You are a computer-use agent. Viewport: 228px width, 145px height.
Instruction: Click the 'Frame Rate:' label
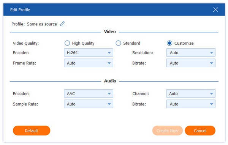click(25, 63)
